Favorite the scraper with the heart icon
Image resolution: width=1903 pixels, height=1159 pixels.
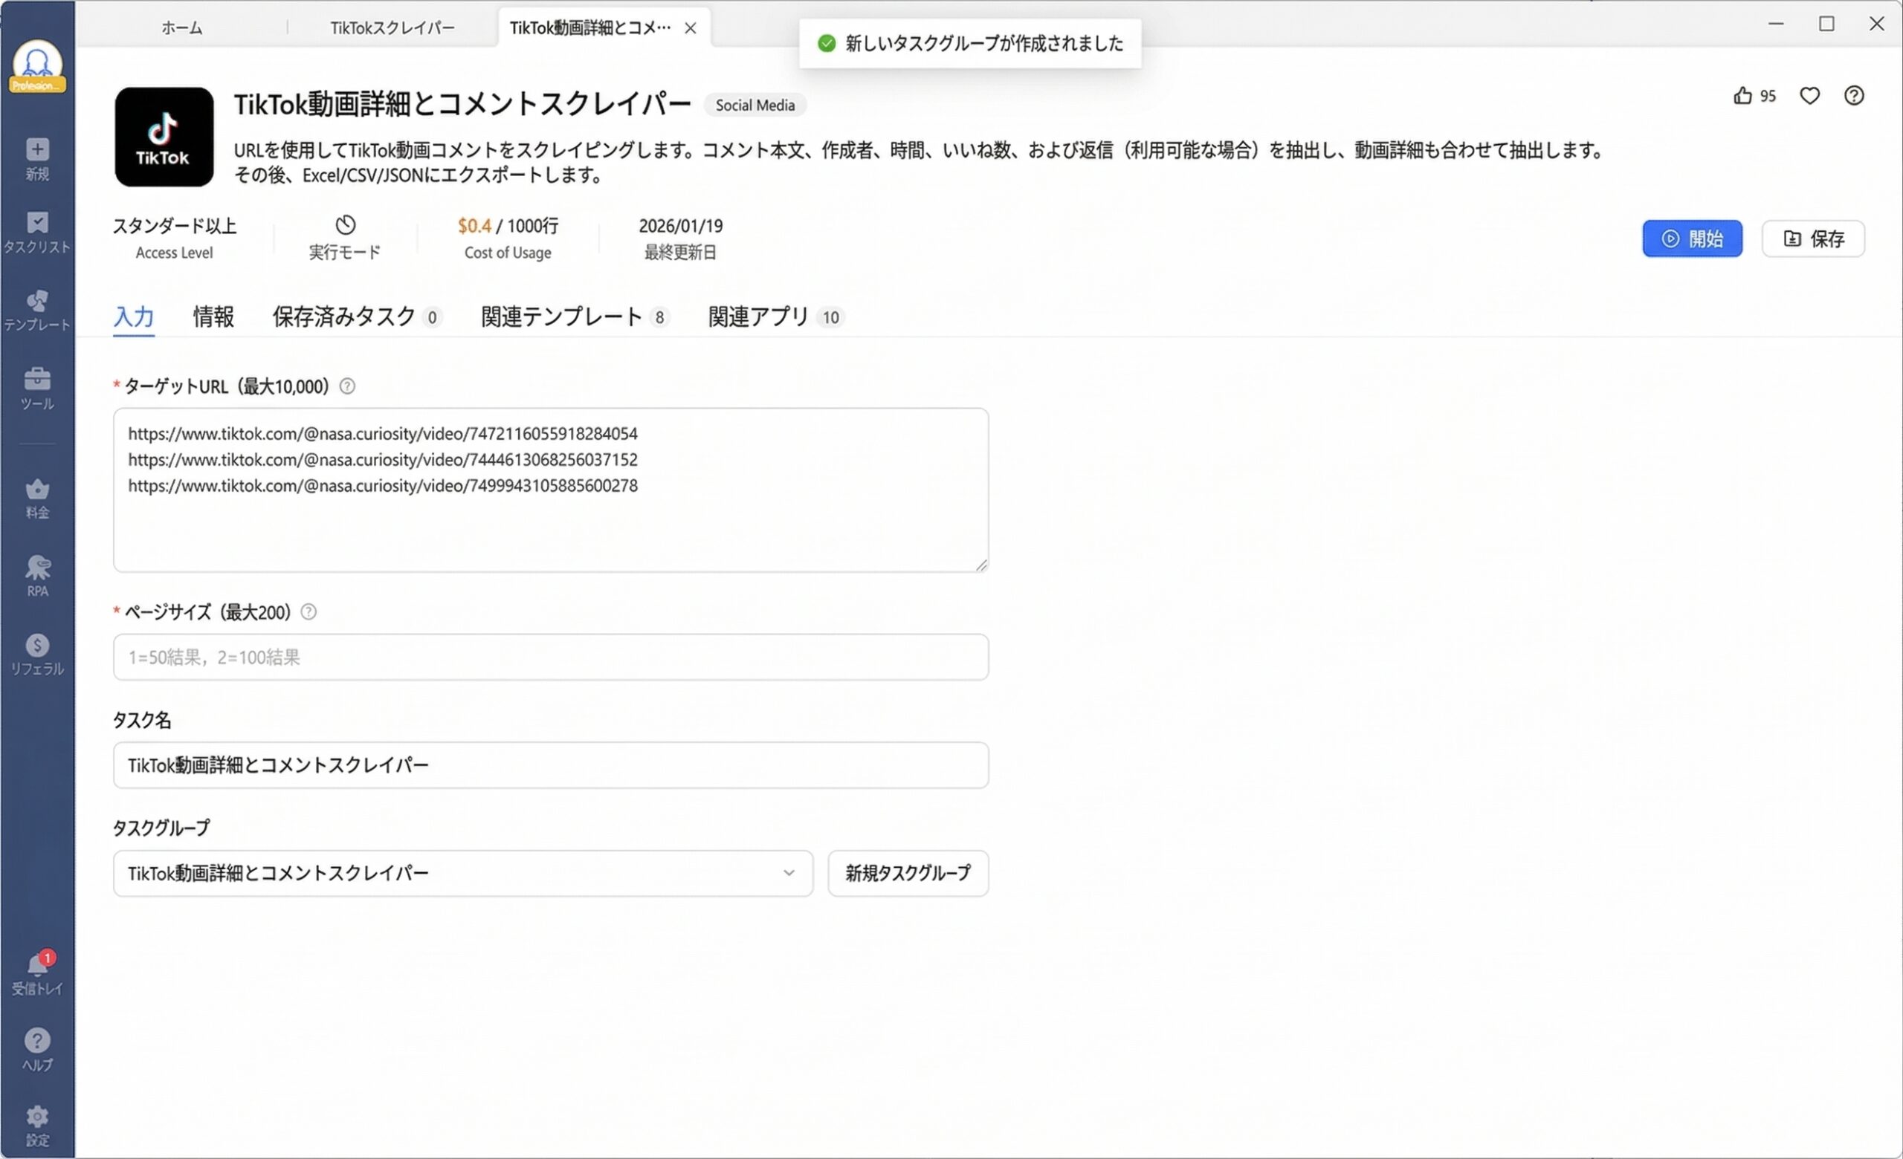coord(1810,96)
